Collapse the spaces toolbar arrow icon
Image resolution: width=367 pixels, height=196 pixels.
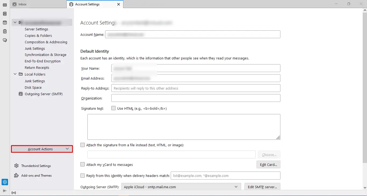5,191
